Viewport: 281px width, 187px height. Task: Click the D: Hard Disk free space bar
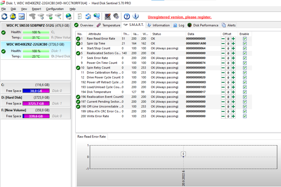[36, 103]
